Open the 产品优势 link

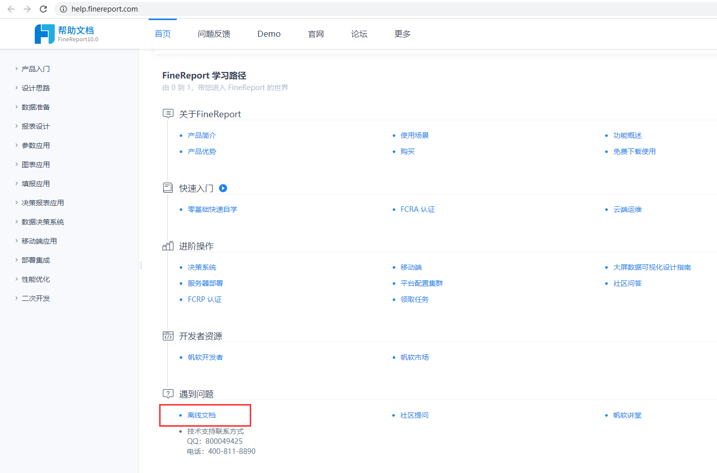pos(202,151)
